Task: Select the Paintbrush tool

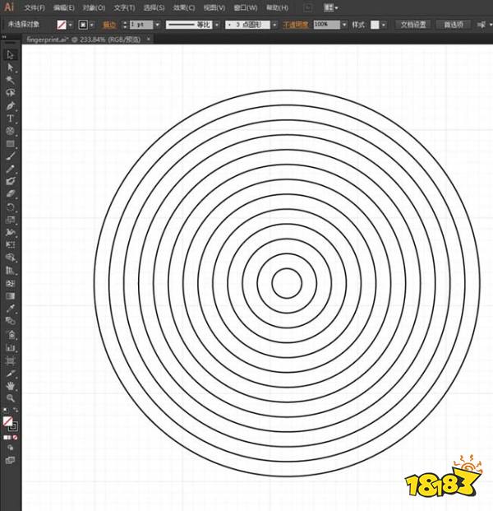Action: [x=11, y=156]
